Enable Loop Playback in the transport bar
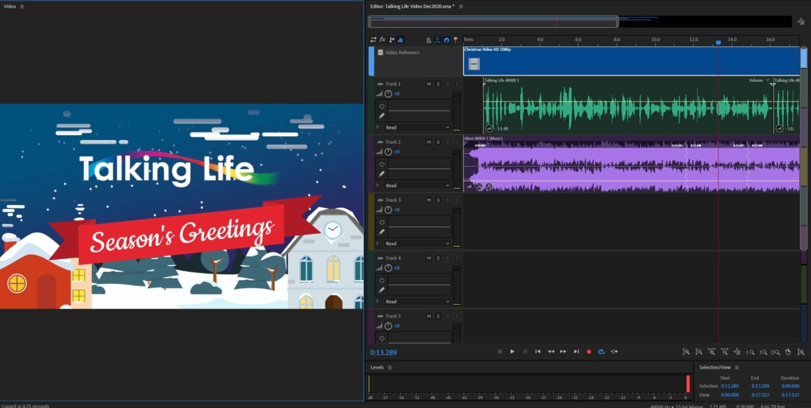Viewport: 811px width, 408px height. click(x=601, y=352)
